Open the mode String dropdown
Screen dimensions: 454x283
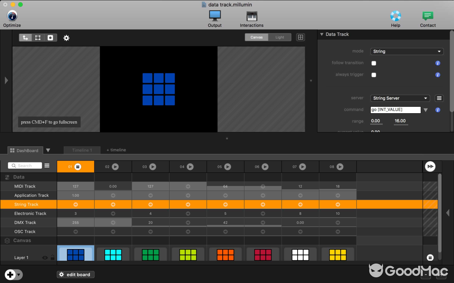[407, 51]
